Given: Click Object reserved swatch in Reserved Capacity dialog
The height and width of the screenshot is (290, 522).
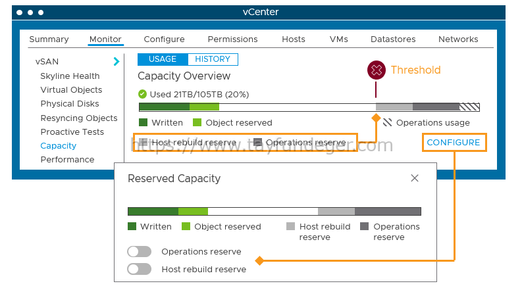Looking at the screenshot, I should (x=186, y=226).
